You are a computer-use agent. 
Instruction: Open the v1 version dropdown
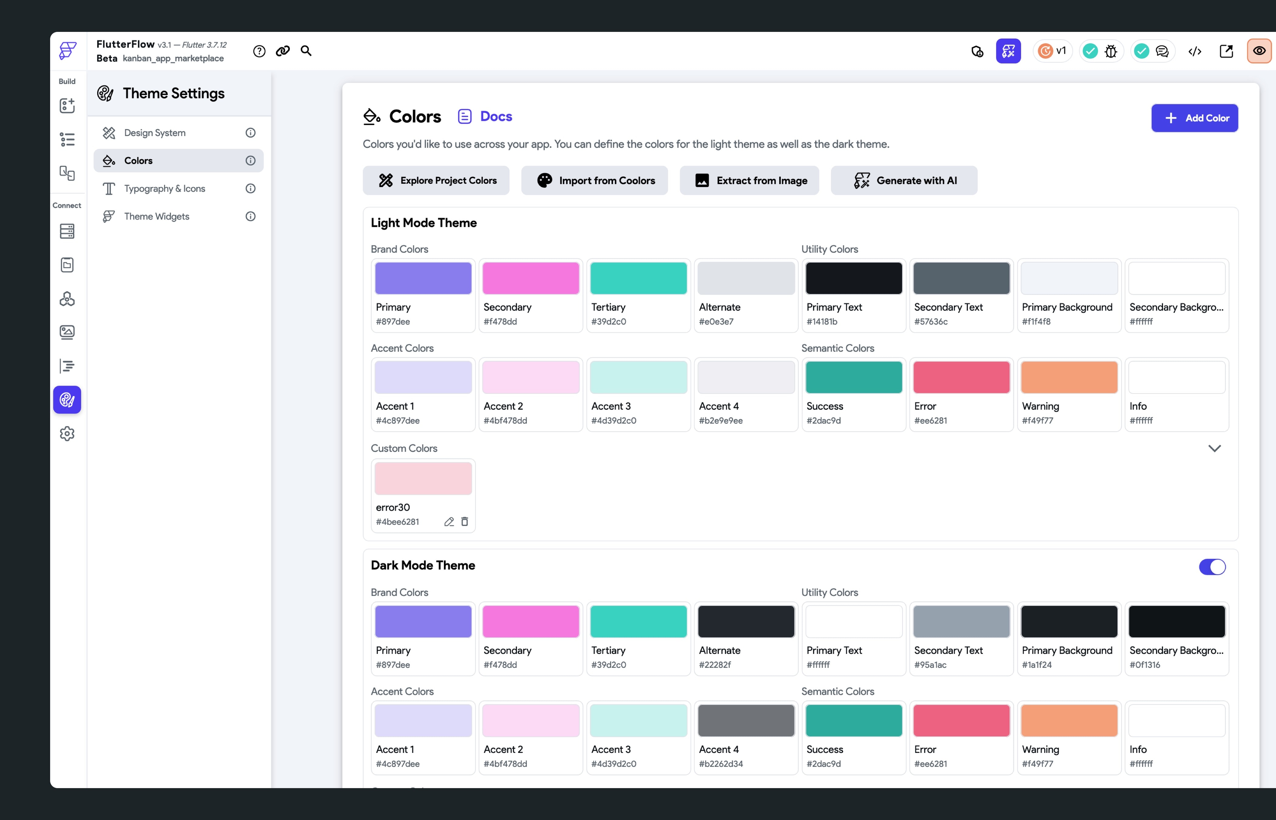pos(1053,51)
